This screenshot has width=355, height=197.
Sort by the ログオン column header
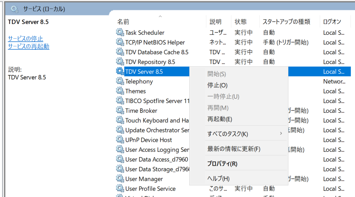click(332, 22)
